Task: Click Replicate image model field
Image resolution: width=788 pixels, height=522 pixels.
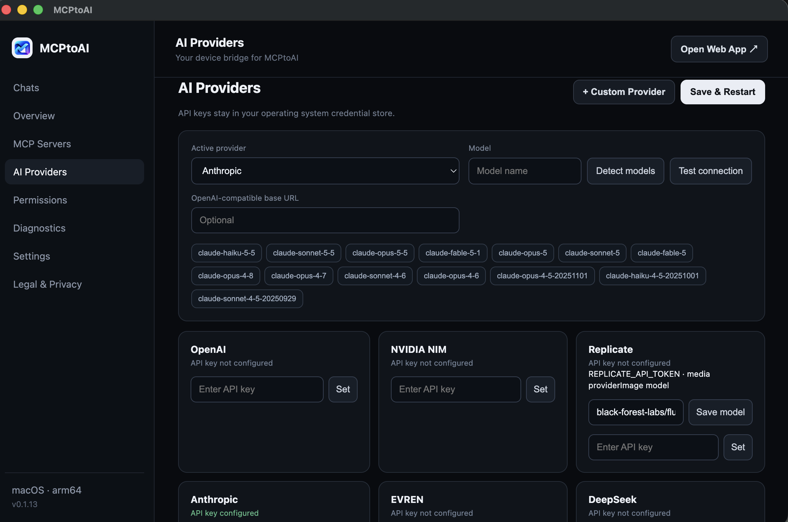Action: (636, 412)
